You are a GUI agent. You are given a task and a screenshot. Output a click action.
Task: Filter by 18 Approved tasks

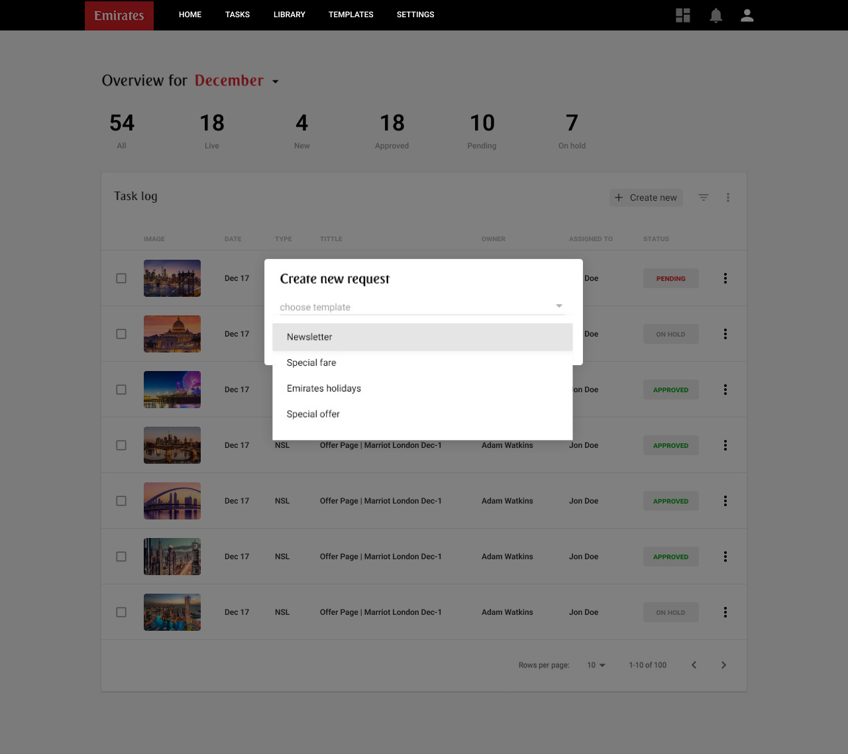pos(392,131)
